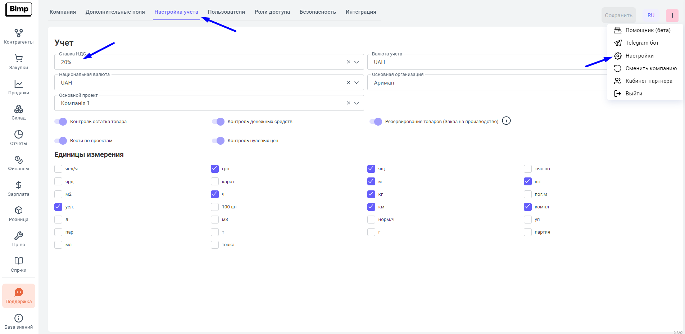
Task: Check the чел/ч unit checkbox
Action: click(58, 169)
